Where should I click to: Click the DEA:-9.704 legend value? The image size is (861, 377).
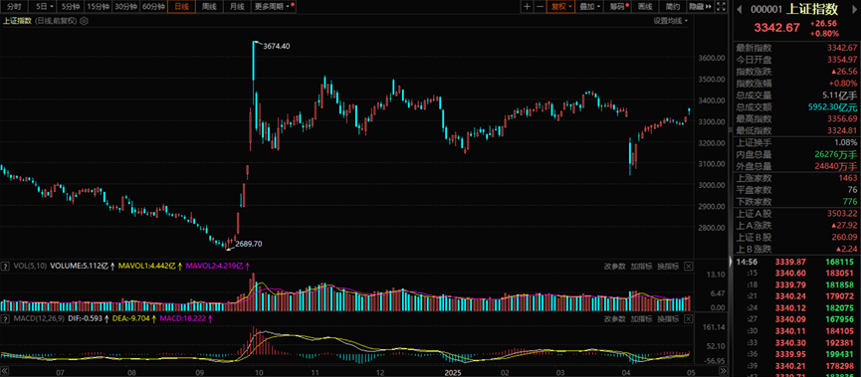[x=131, y=318]
